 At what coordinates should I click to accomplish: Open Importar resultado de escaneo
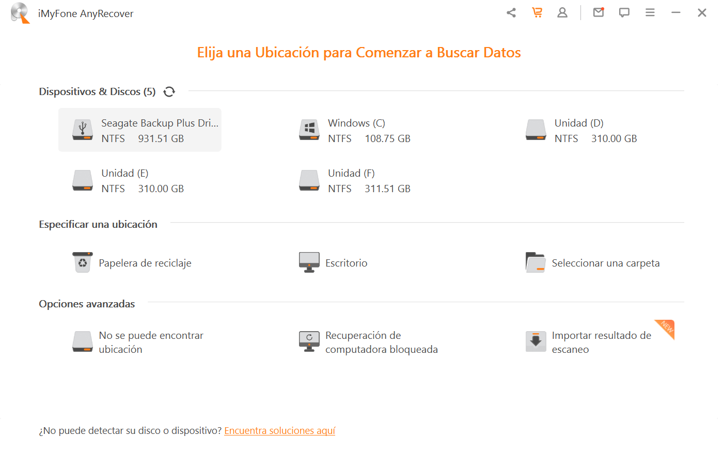pyautogui.click(x=602, y=342)
